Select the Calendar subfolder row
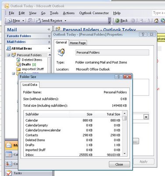 click(x=73, y=121)
